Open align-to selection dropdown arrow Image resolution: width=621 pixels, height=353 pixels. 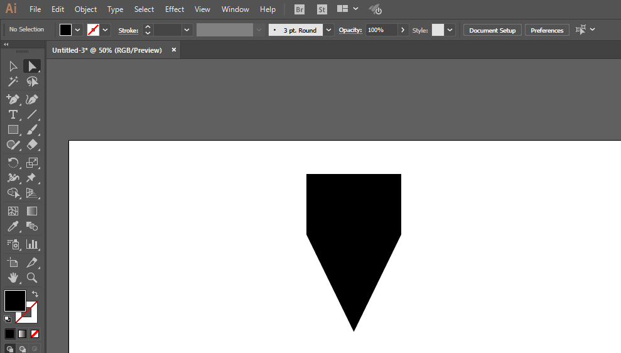pyautogui.click(x=593, y=30)
